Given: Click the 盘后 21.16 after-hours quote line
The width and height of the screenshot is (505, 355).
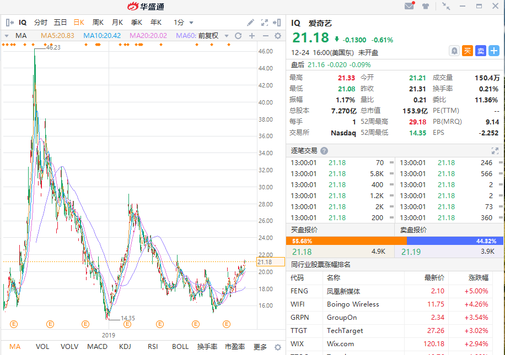Looking at the screenshot, I should [x=331, y=64].
